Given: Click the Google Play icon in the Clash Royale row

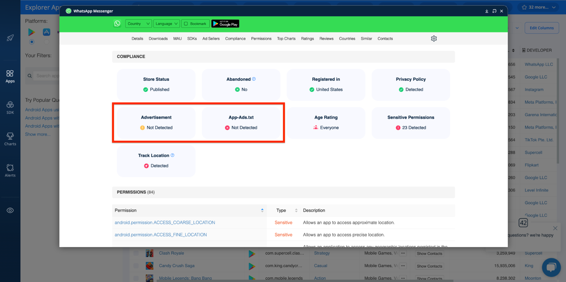Looking at the screenshot, I should 251,253.
